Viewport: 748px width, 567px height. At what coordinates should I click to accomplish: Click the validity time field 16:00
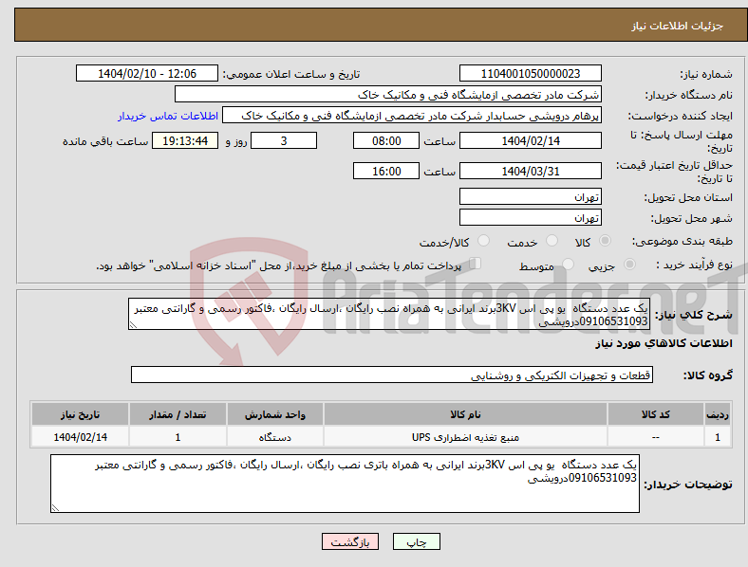(386, 171)
